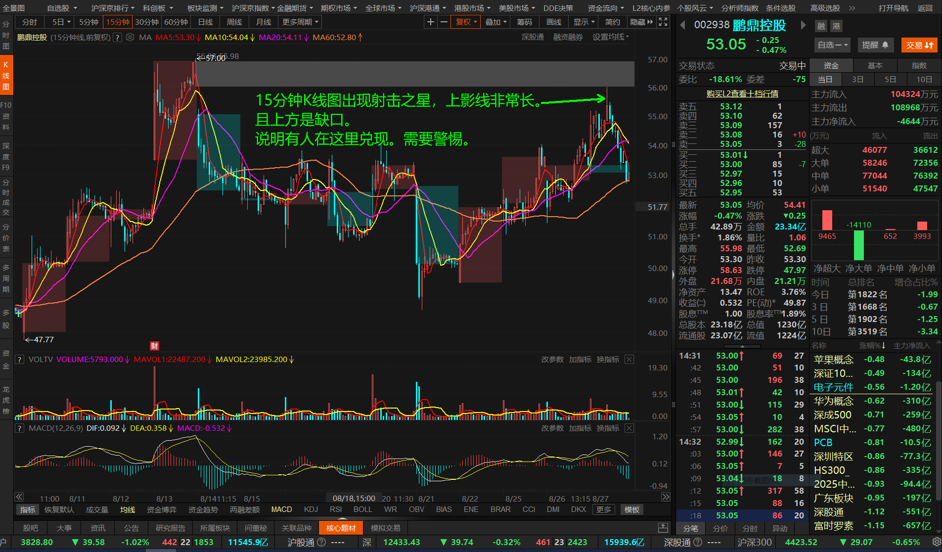Screen dimensions: 942x552
Task: Open VOLTV indicator help question mark
Action: coord(20,360)
